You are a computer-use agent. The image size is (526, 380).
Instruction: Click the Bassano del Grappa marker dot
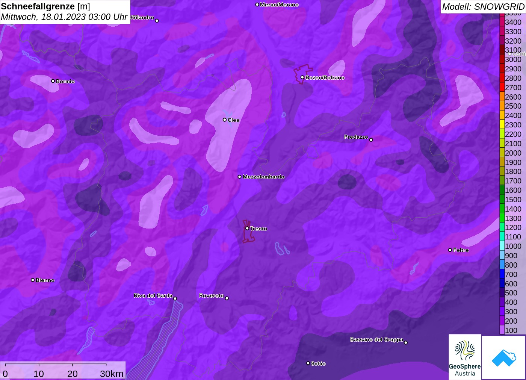coord(406,342)
